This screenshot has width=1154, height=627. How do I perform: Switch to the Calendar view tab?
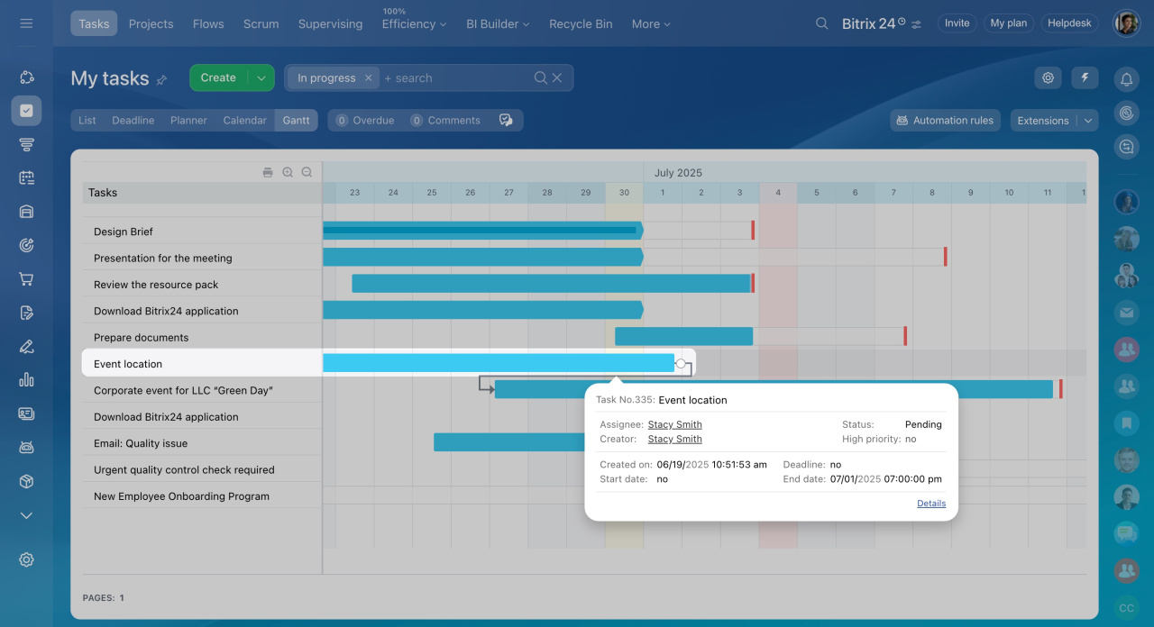[244, 121]
